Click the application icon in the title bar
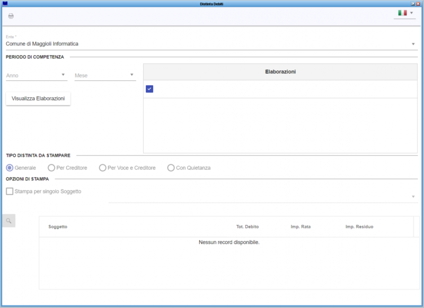Viewport: 424px width, 308px height. coord(5,3)
